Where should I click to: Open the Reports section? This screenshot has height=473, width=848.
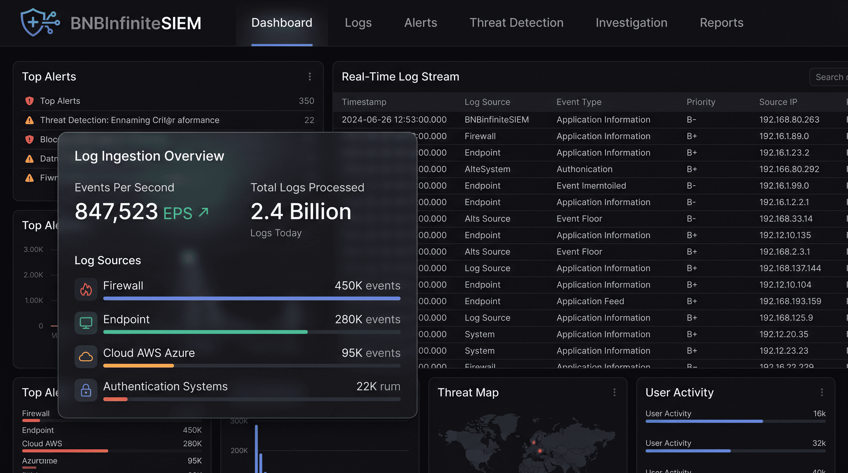click(721, 23)
